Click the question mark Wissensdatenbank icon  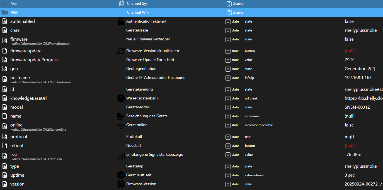point(121,98)
